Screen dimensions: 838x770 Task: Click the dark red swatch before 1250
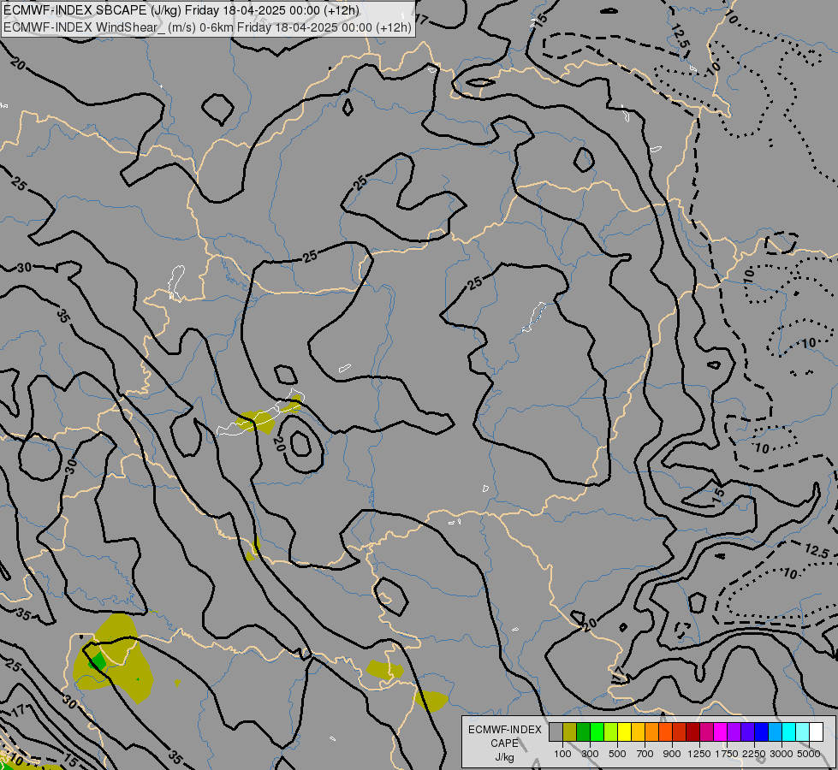[x=692, y=732]
